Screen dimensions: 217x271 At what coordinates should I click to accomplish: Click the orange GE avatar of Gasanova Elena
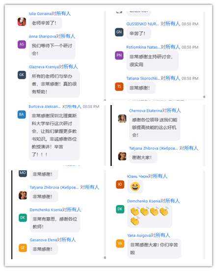pos(23,248)
